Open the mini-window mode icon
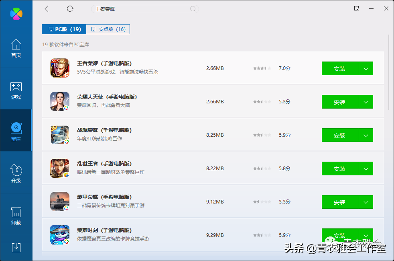The image size is (394, 261). click(x=356, y=8)
